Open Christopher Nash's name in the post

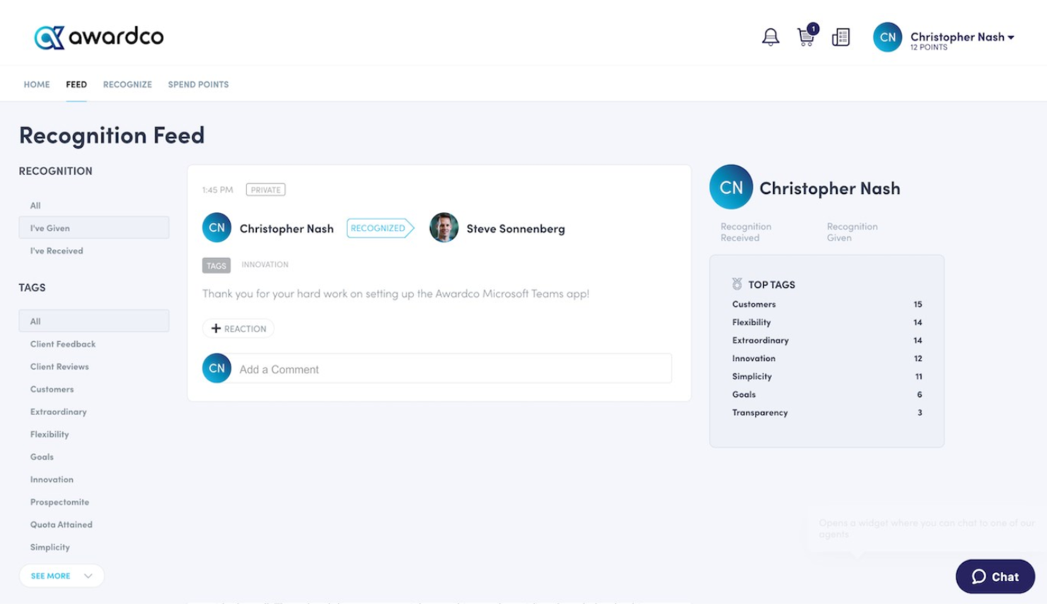click(x=287, y=228)
